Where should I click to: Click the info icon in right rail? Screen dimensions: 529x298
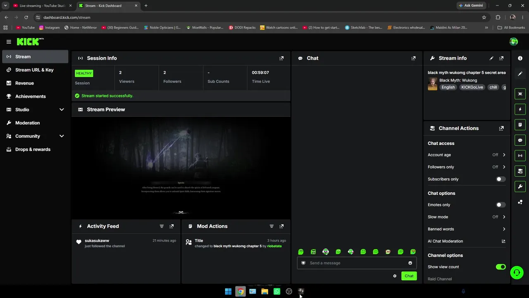520,58
